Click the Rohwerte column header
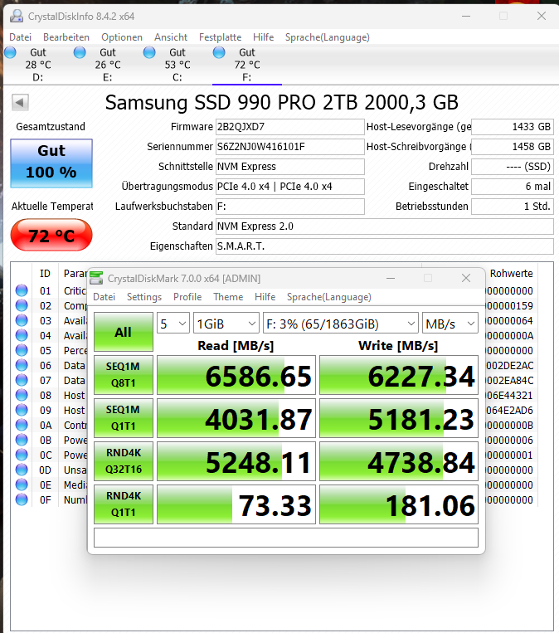This screenshot has height=633, width=559. [x=511, y=273]
